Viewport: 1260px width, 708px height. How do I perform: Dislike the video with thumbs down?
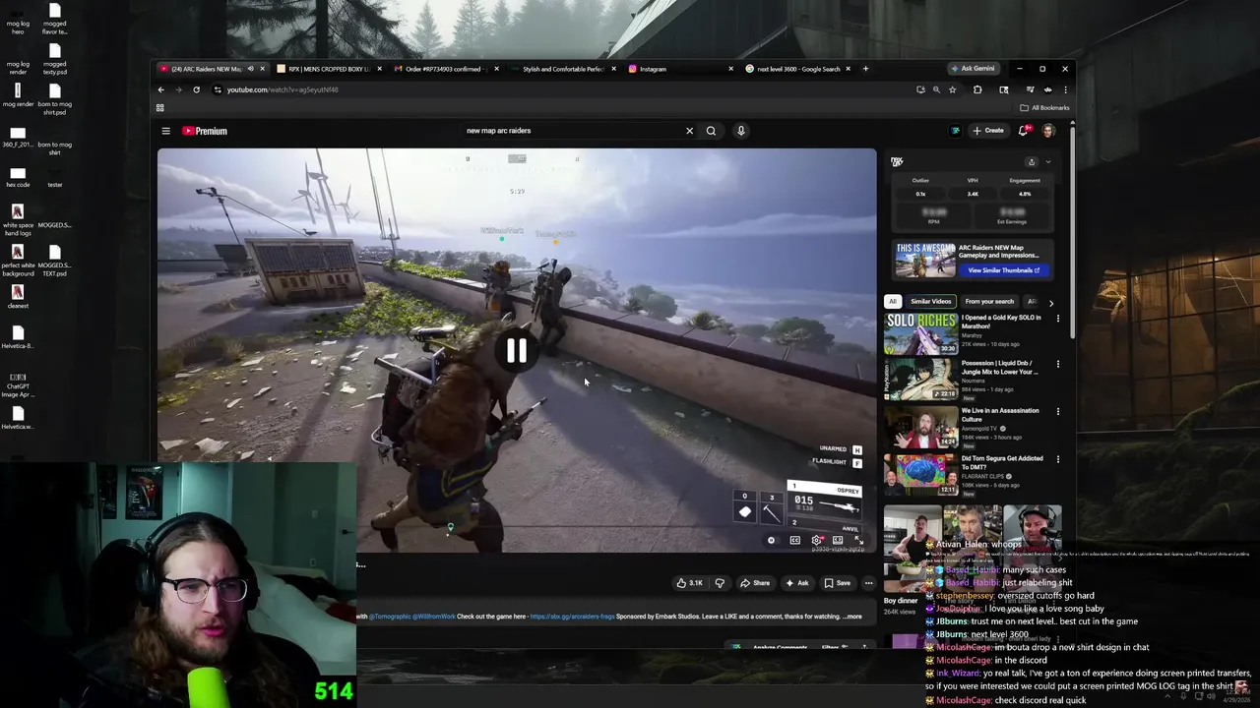[720, 583]
